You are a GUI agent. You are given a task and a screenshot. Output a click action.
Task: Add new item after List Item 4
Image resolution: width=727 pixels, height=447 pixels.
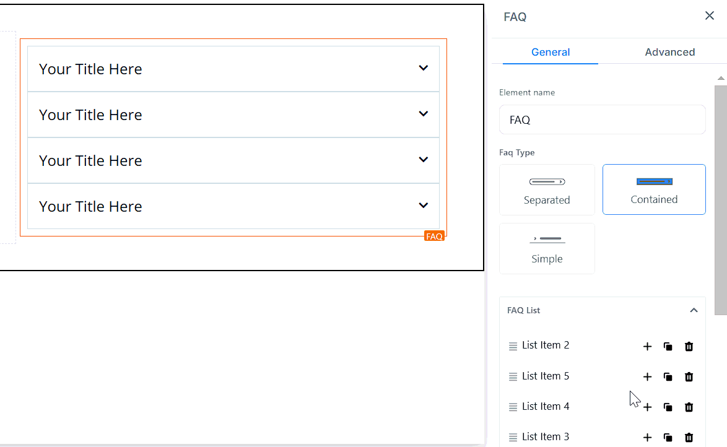647,407
